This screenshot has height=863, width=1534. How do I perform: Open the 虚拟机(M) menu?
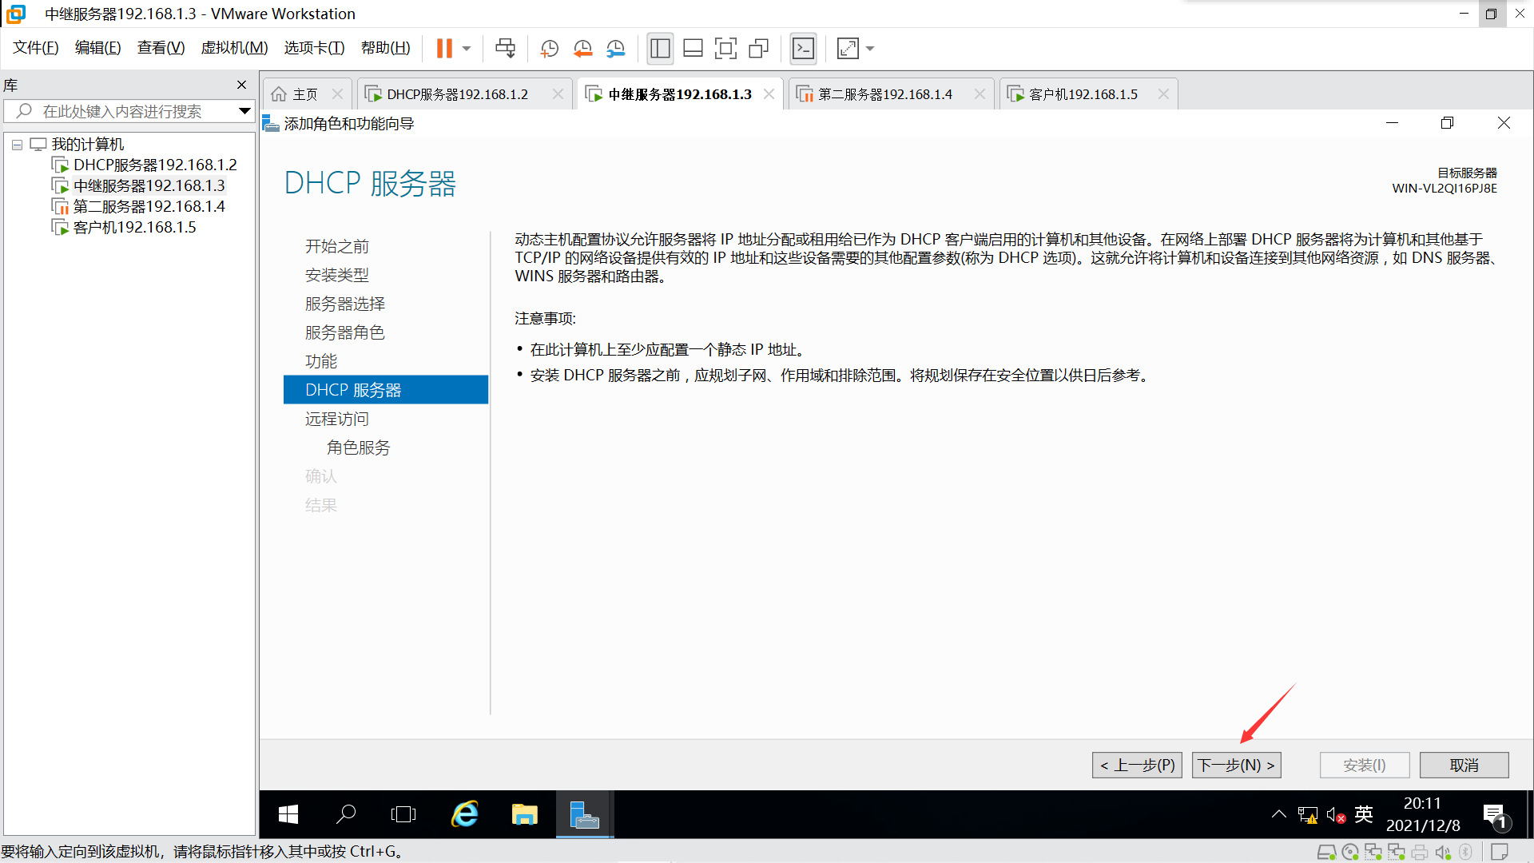click(x=234, y=48)
